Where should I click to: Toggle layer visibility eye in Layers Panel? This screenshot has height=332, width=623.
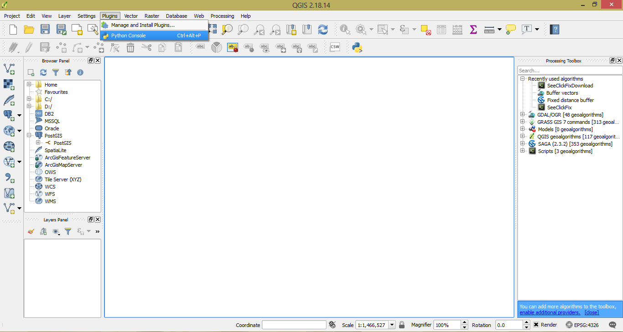(56, 232)
